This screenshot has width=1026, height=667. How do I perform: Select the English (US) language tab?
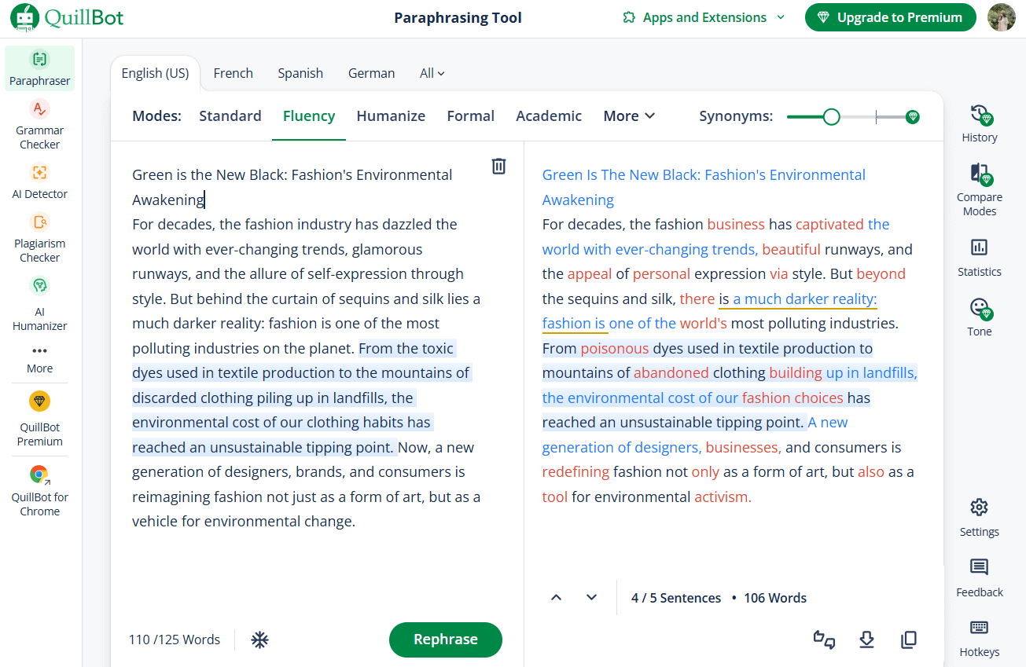coord(155,73)
